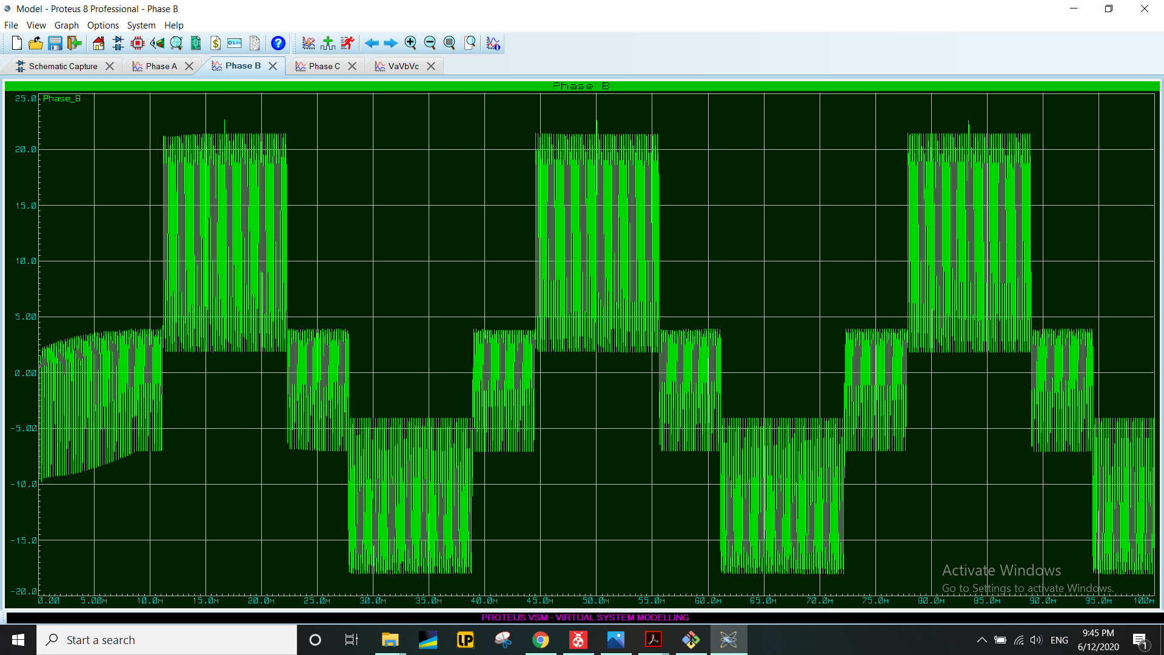Open Chrome from the Windows taskbar
1164x655 pixels.
(540, 640)
